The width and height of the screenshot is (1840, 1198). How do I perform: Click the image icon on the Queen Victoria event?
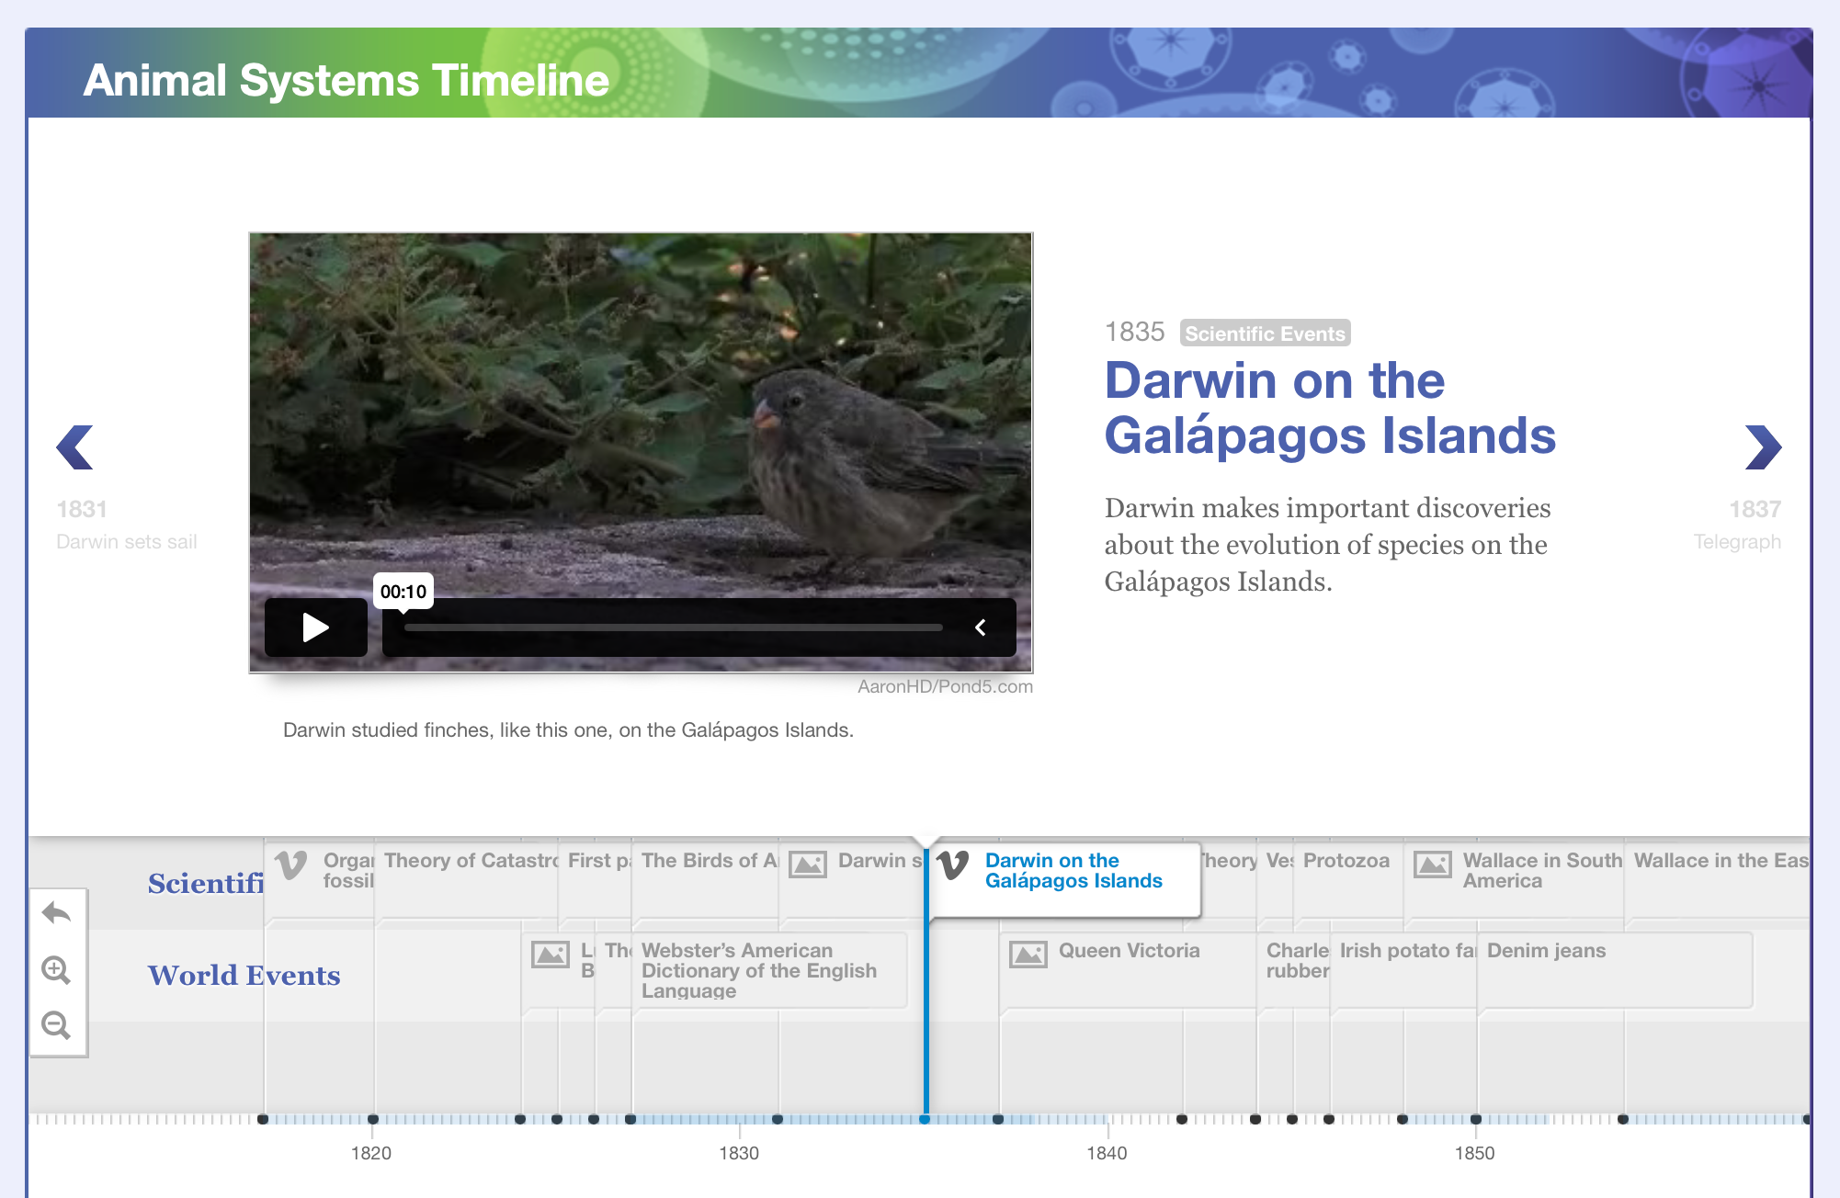click(1029, 954)
